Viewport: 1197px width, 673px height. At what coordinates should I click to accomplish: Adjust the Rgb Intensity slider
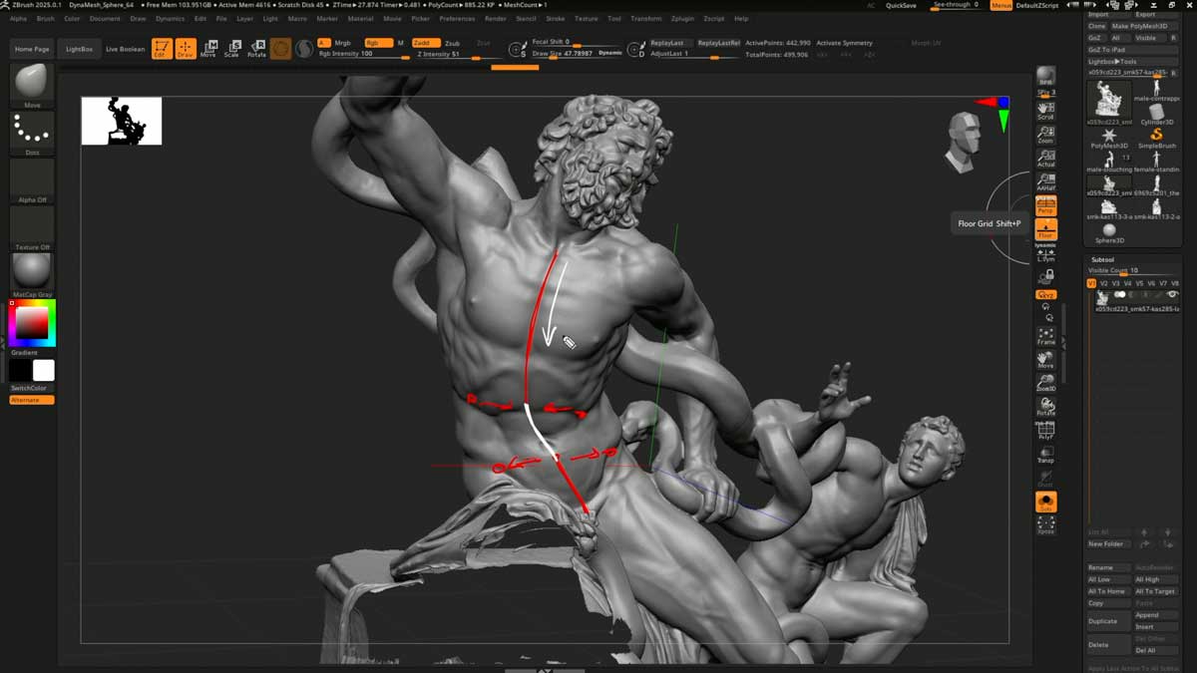[362, 54]
